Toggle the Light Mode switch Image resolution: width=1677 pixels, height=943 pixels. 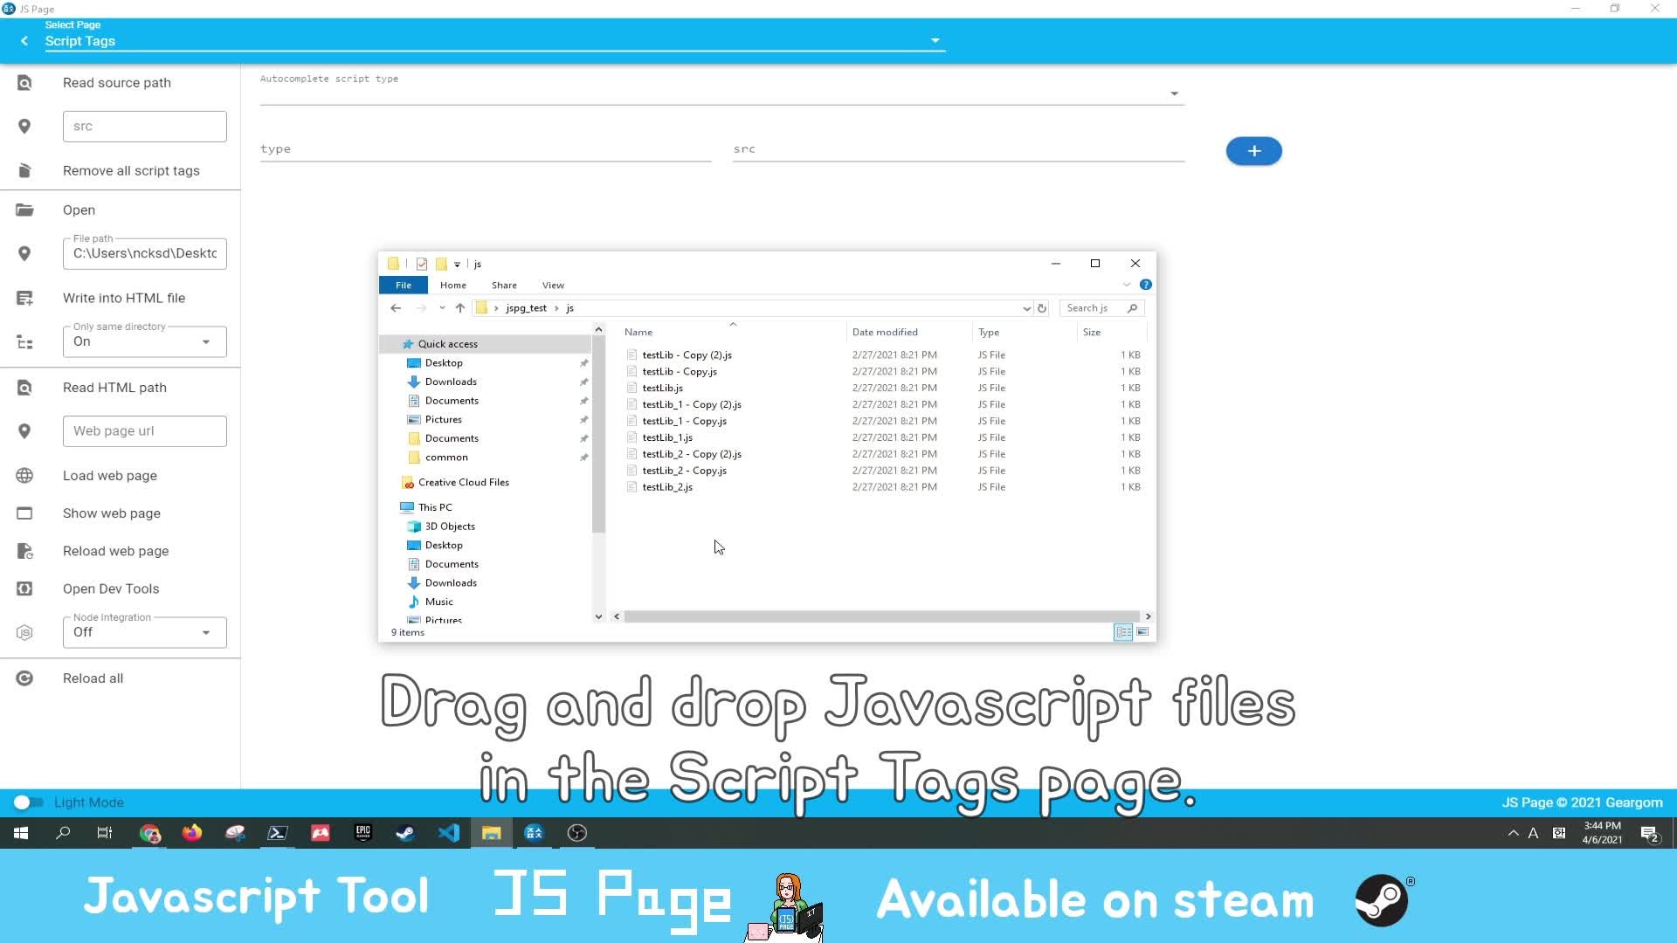(28, 802)
